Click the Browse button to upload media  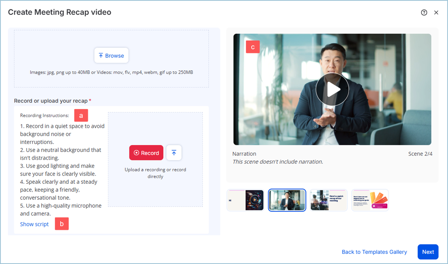click(x=111, y=56)
